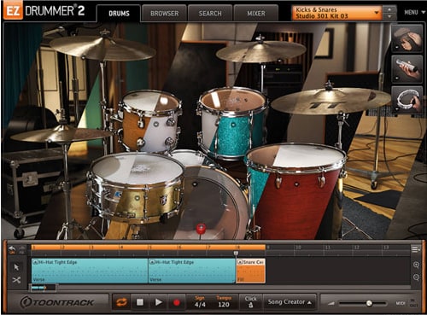Switch to the Drums tab
Screen dimensions: 427x315
click(x=119, y=14)
